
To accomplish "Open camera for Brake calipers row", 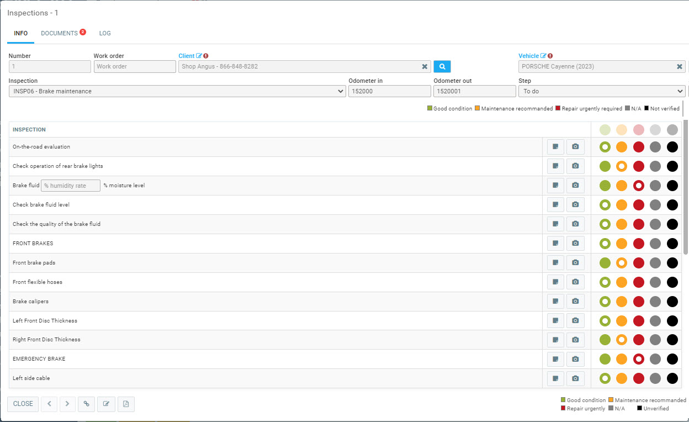I will tap(575, 302).
